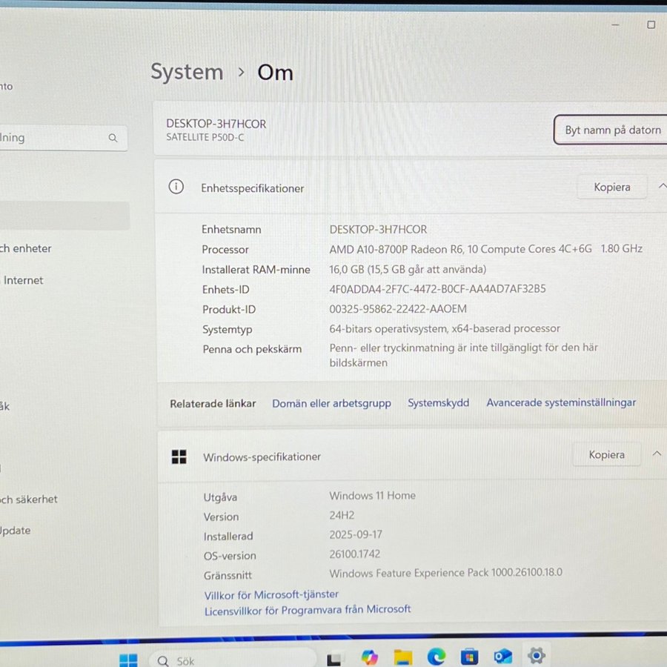Click the Sök taskbar search box
The width and height of the screenshot is (667, 667).
coord(231,659)
